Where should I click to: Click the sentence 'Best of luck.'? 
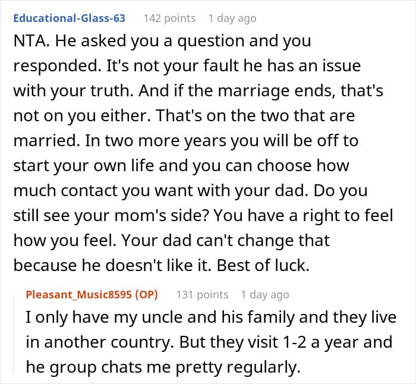pyautogui.click(x=263, y=265)
